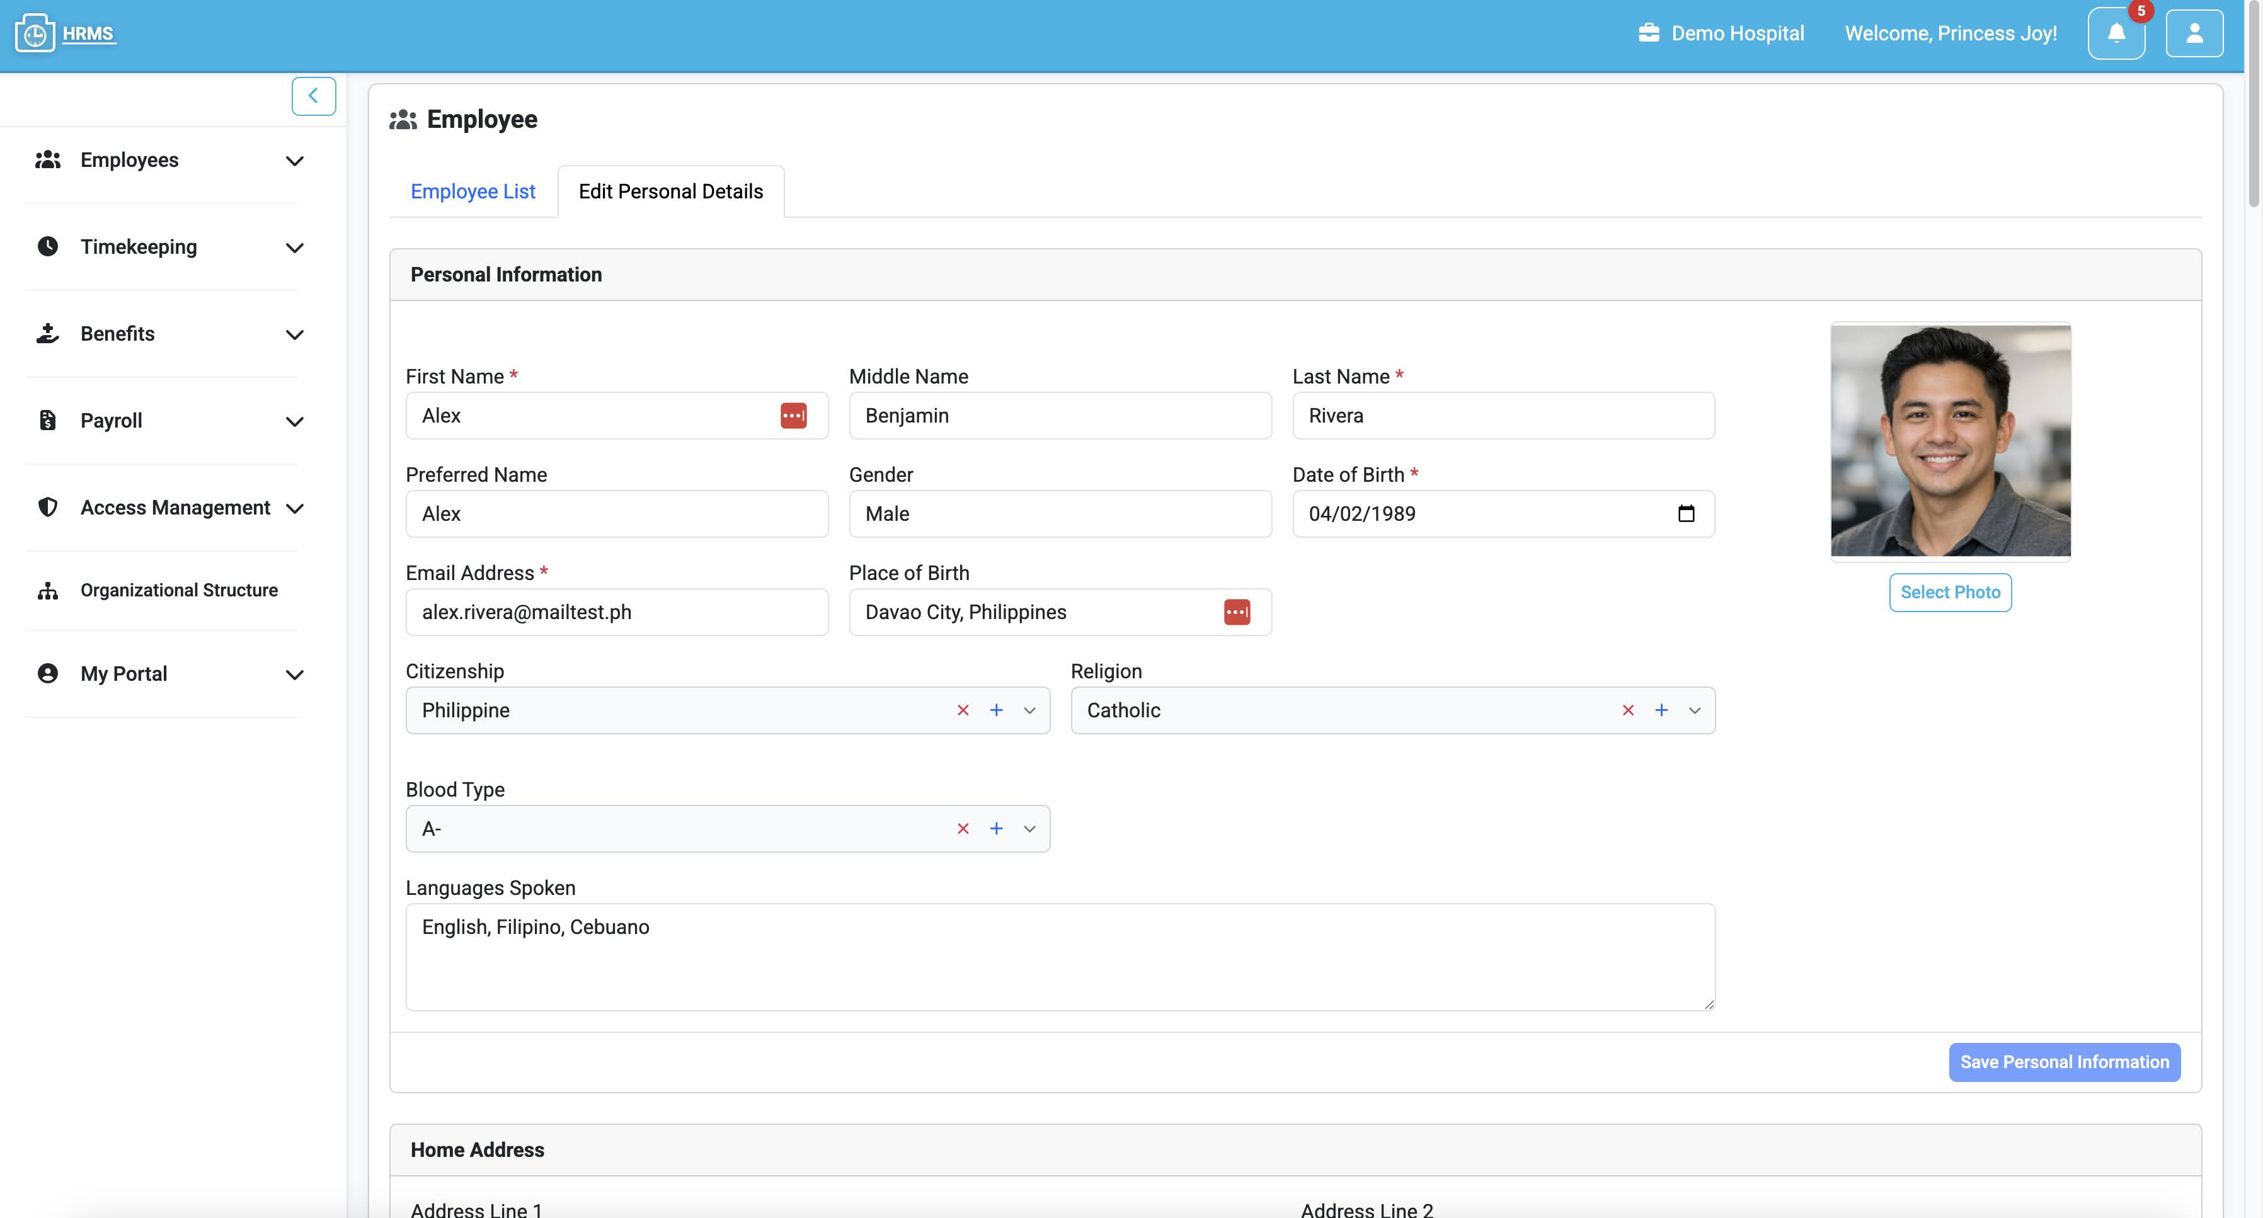Viewport: 2263px width, 1218px height.
Task: Click the Personal Information section header
Action: coord(1296,275)
